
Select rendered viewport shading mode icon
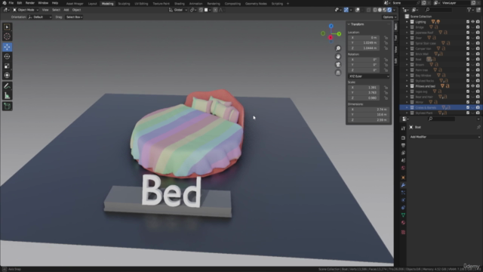click(389, 10)
